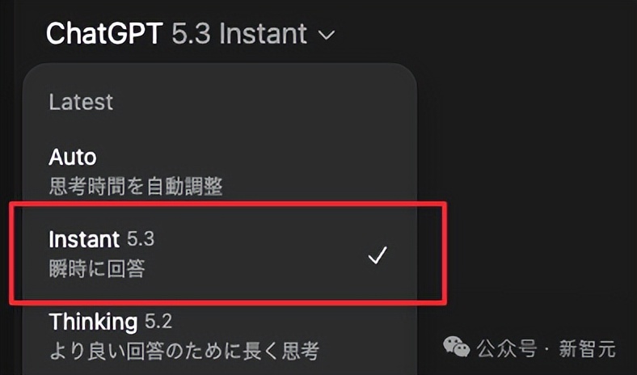
Task: Click the 5.3 version label beside Instant option
Action: coord(141,239)
